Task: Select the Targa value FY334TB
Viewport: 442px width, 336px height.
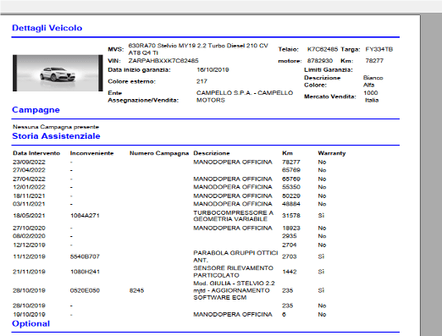Action: (379, 49)
